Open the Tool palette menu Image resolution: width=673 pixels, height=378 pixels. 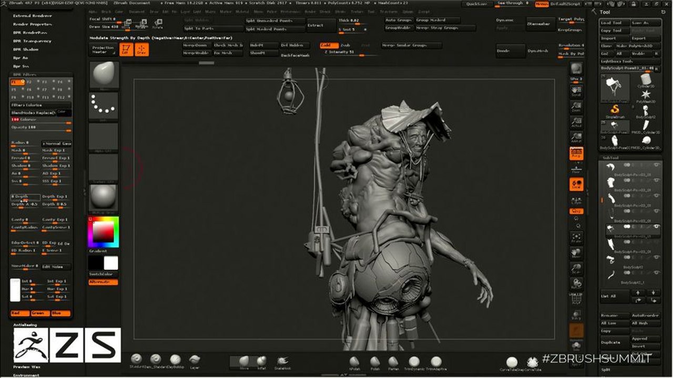tap(605, 12)
